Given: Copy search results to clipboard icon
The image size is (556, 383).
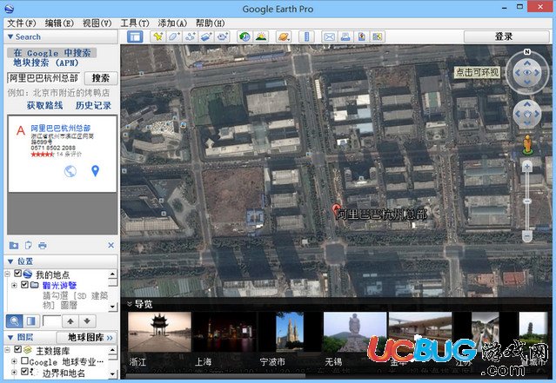Looking at the screenshot, I should [x=29, y=245].
